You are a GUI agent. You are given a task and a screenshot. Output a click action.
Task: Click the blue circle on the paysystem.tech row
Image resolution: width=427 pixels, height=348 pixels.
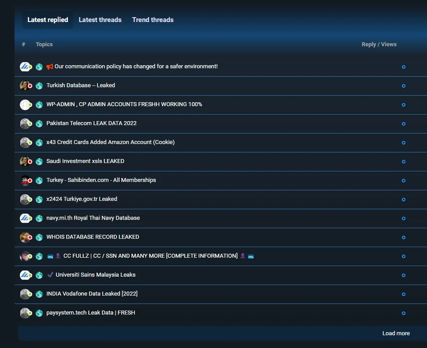pyautogui.click(x=403, y=313)
